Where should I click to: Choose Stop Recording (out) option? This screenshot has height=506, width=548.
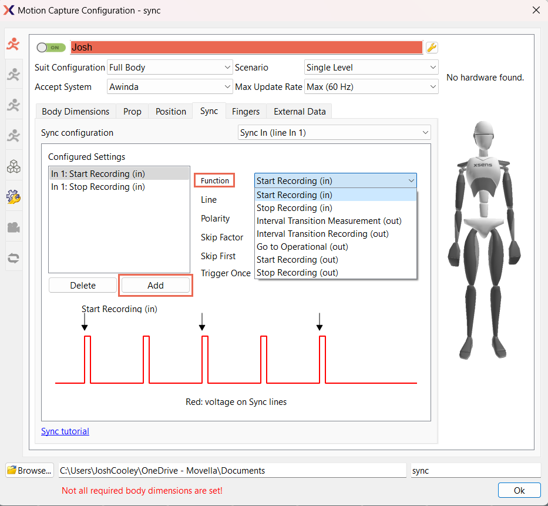point(335,273)
